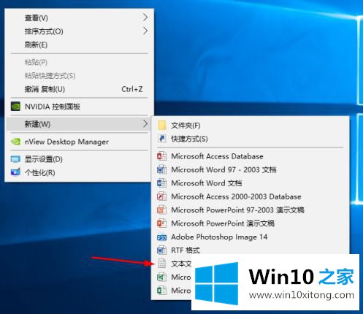
Task: Choose Microsoft PowerPoint 97-2003 演示文稿
Action: click(251, 210)
